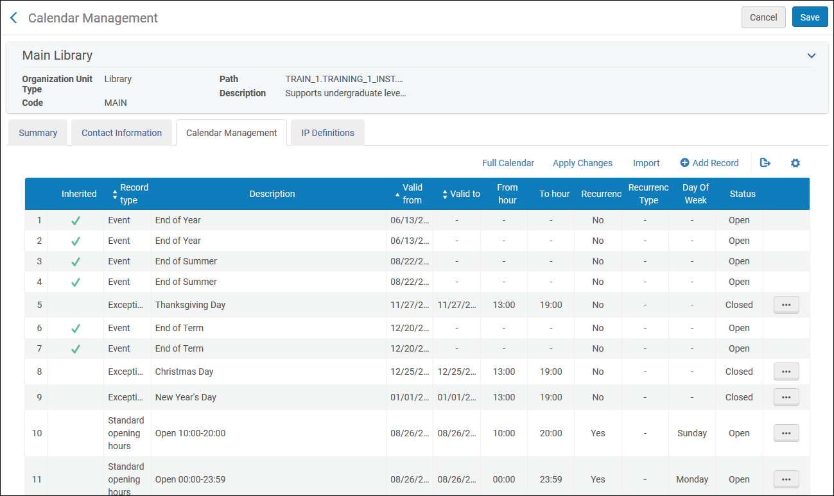Screen dimensions: 834x496
Task: Click the Recurrence Type column header
Action: [648, 194]
